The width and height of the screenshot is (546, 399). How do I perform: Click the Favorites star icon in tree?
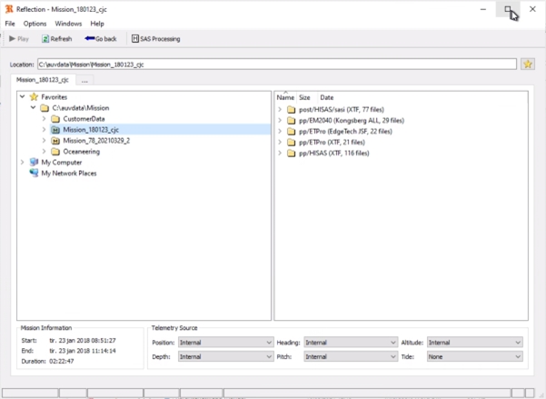34,97
